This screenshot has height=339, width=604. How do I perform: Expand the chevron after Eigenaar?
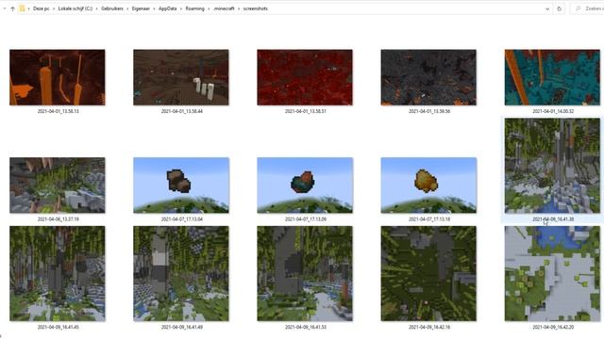[x=154, y=8]
